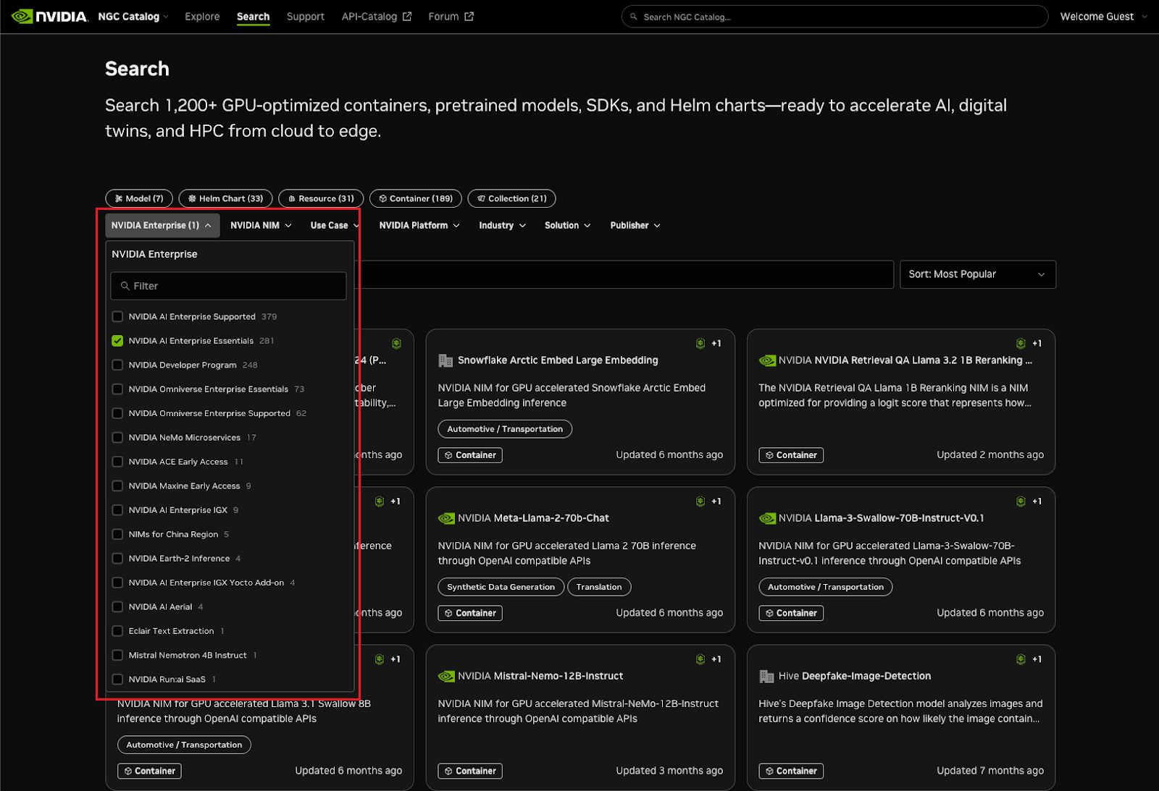The height and width of the screenshot is (791, 1159).
Task: Click the building icon on Hive Deepfake-Image-Detection card
Action: pyautogui.click(x=766, y=676)
